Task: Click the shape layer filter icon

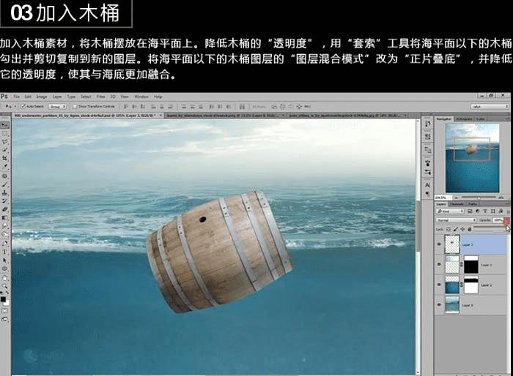Action: [x=492, y=211]
